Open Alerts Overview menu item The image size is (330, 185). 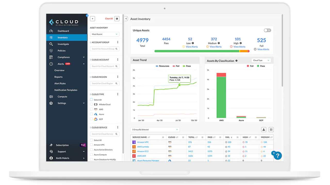click(59, 70)
